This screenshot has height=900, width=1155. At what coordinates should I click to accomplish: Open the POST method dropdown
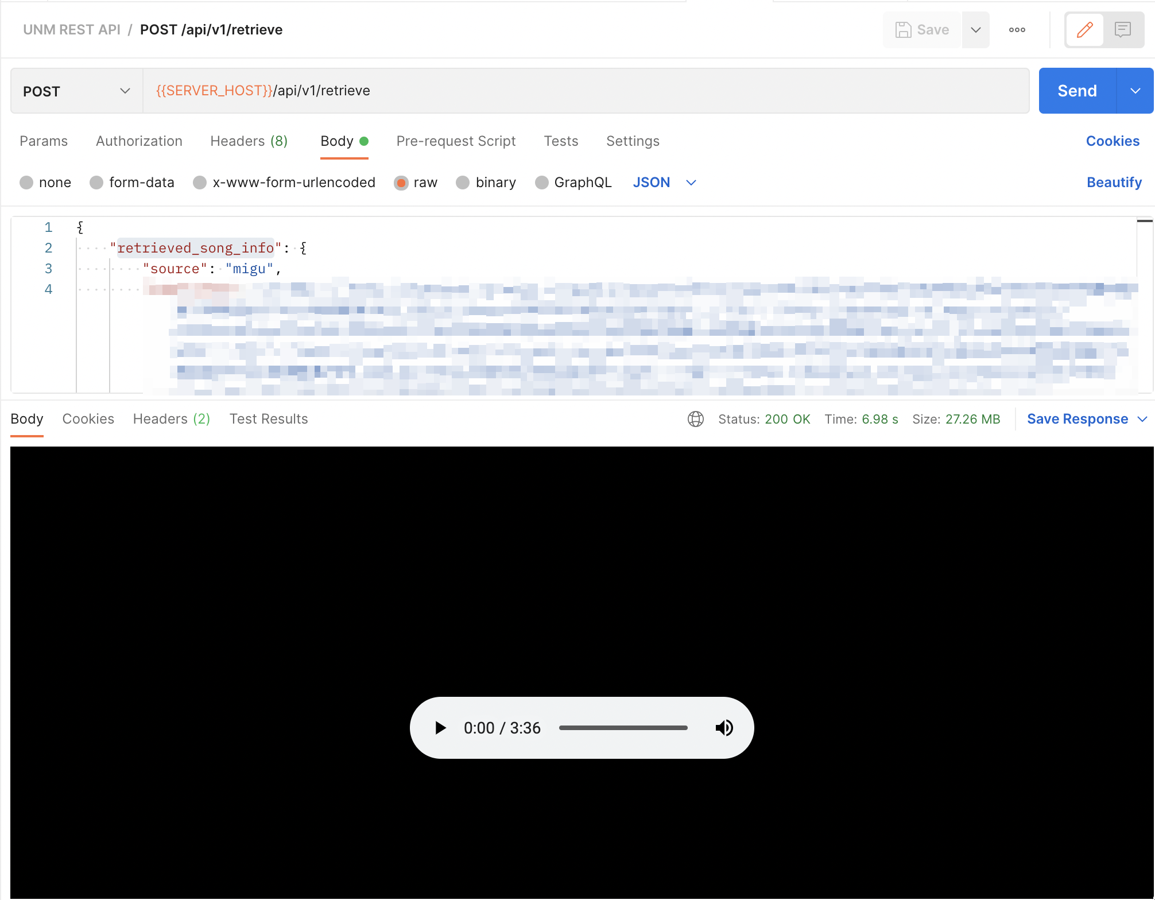pyautogui.click(x=77, y=91)
